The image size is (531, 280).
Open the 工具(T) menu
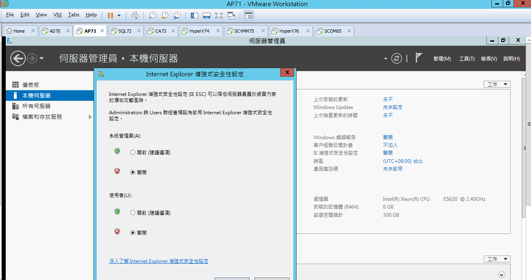click(x=467, y=59)
